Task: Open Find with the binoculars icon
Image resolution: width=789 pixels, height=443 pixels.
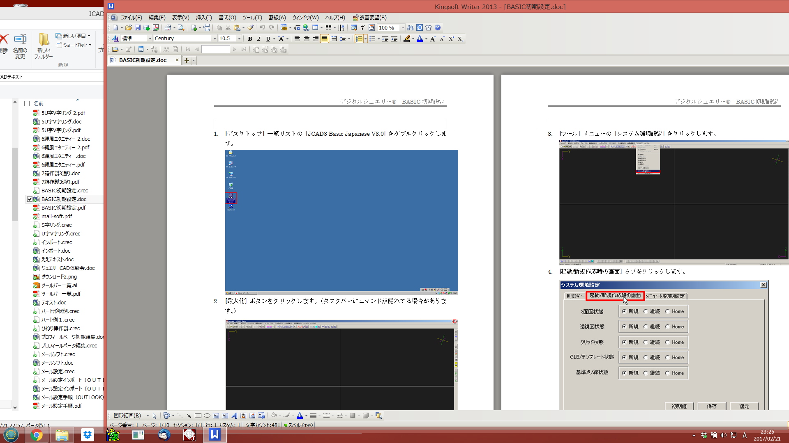Action: [x=410, y=28]
